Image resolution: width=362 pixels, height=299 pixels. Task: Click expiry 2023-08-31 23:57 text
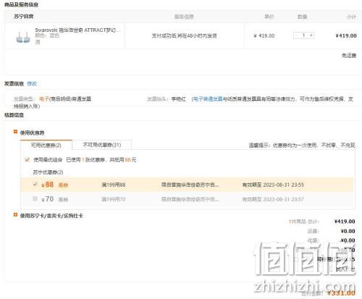(273, 199)
